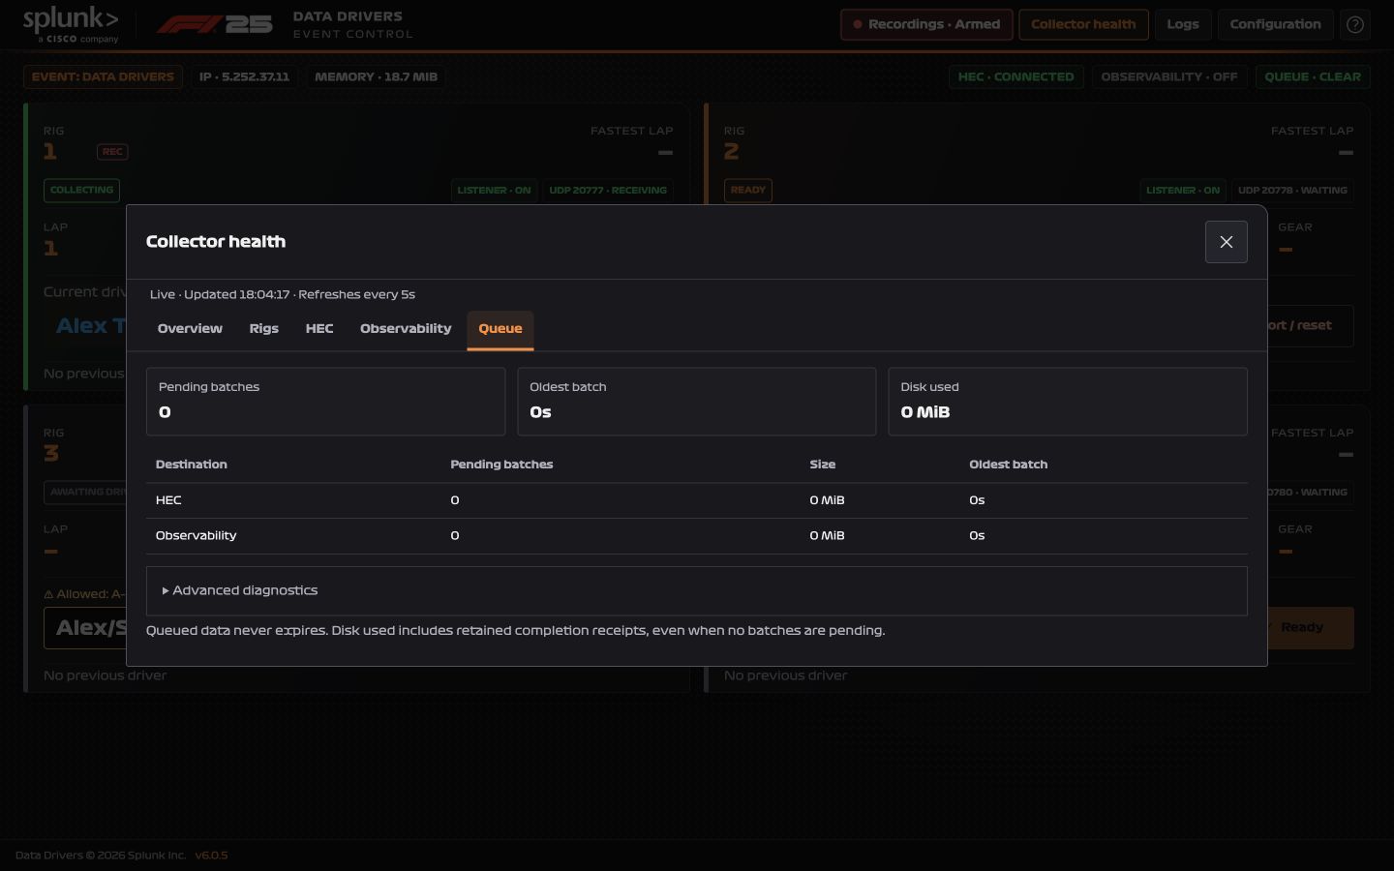Click the QUEUE · CLEAR status badge
Image resolution: width=1394 pixels, height=871 pixels.
point(1312,76)
